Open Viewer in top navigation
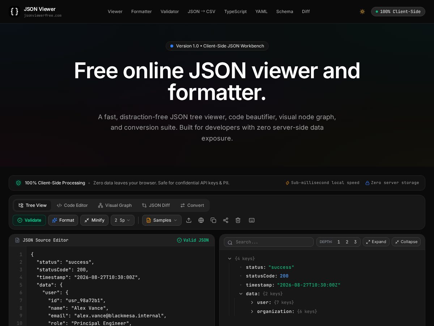434x326 pixels. [x=115, y=12]
